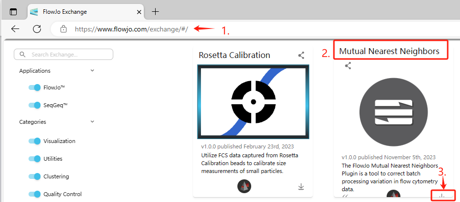This screenshot has width=460, height=202.
Task: Click 'v1.0.0 published November 5th, 2023' text
Action: [x=389, y=157]
